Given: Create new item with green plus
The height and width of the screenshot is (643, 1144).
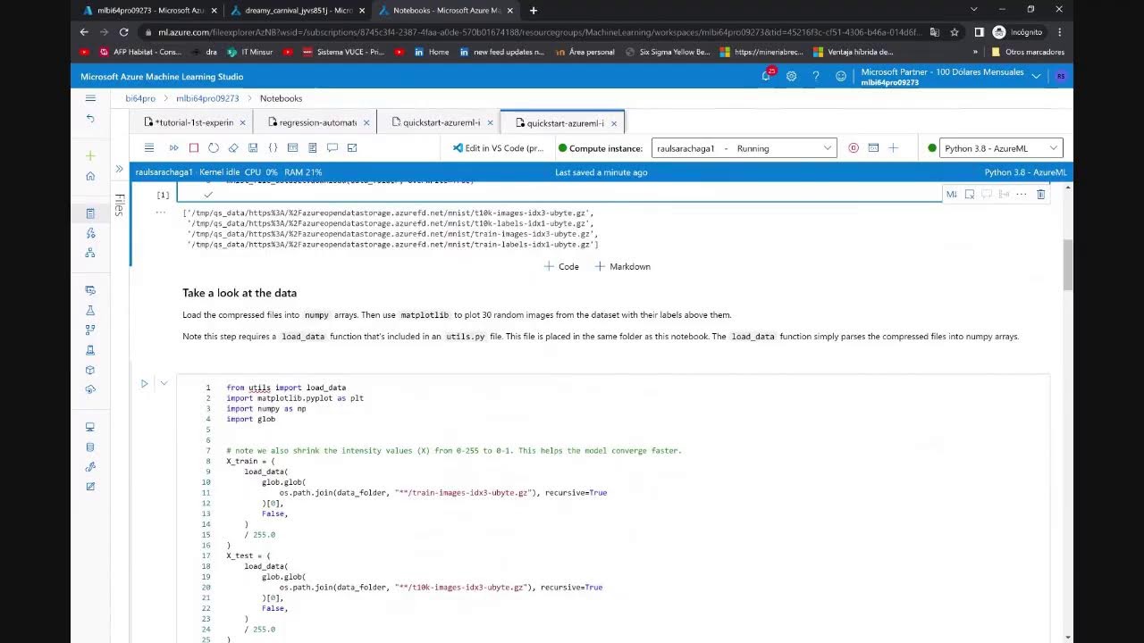Looking at the screenshot, I should [90, 156].
